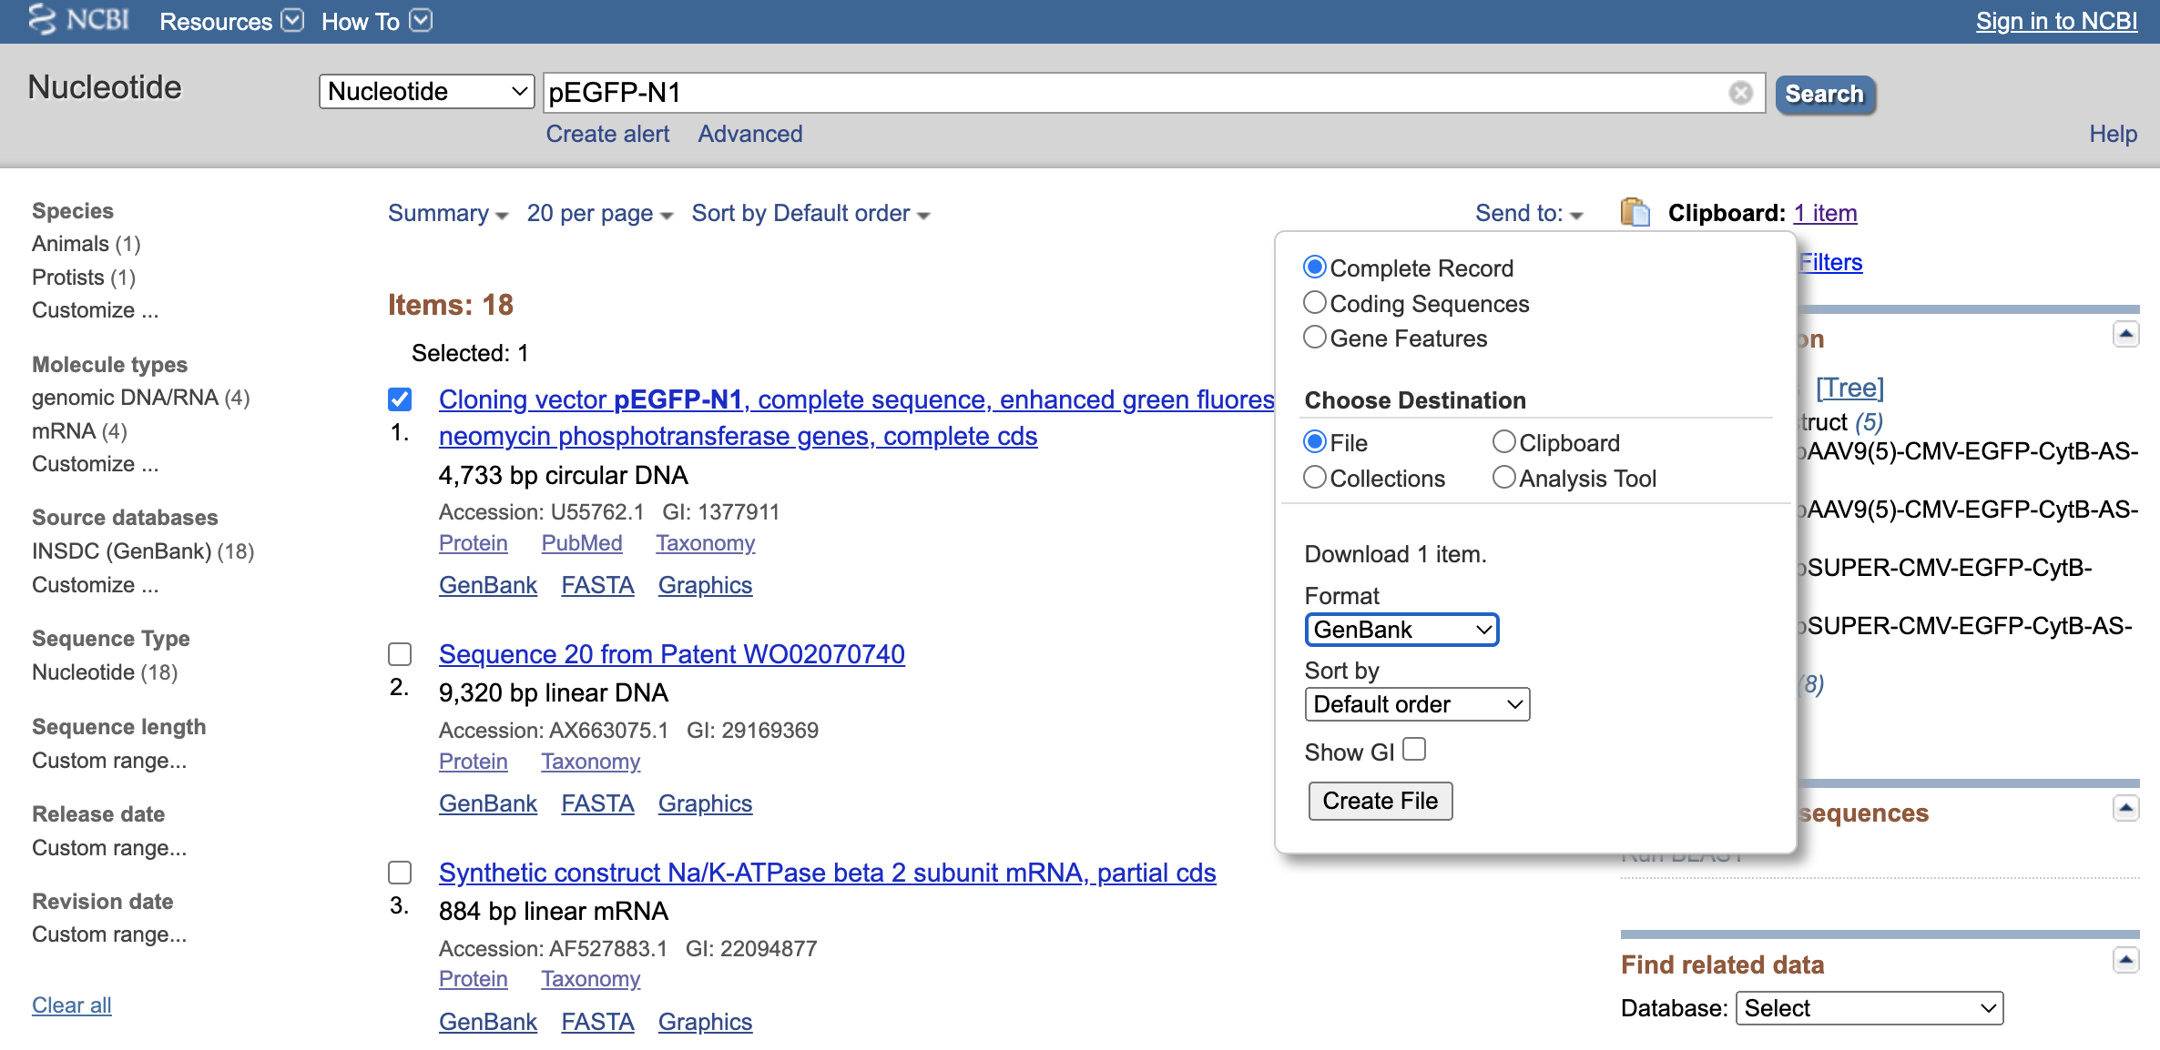
Task: Enable the Show GI checkbox
Action: [1414, 748]
